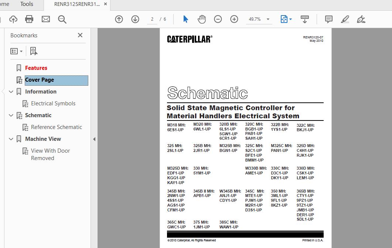Click the Reference Schematic bookmark icon
The image size is (392, 248).
[x=25, y=127]
